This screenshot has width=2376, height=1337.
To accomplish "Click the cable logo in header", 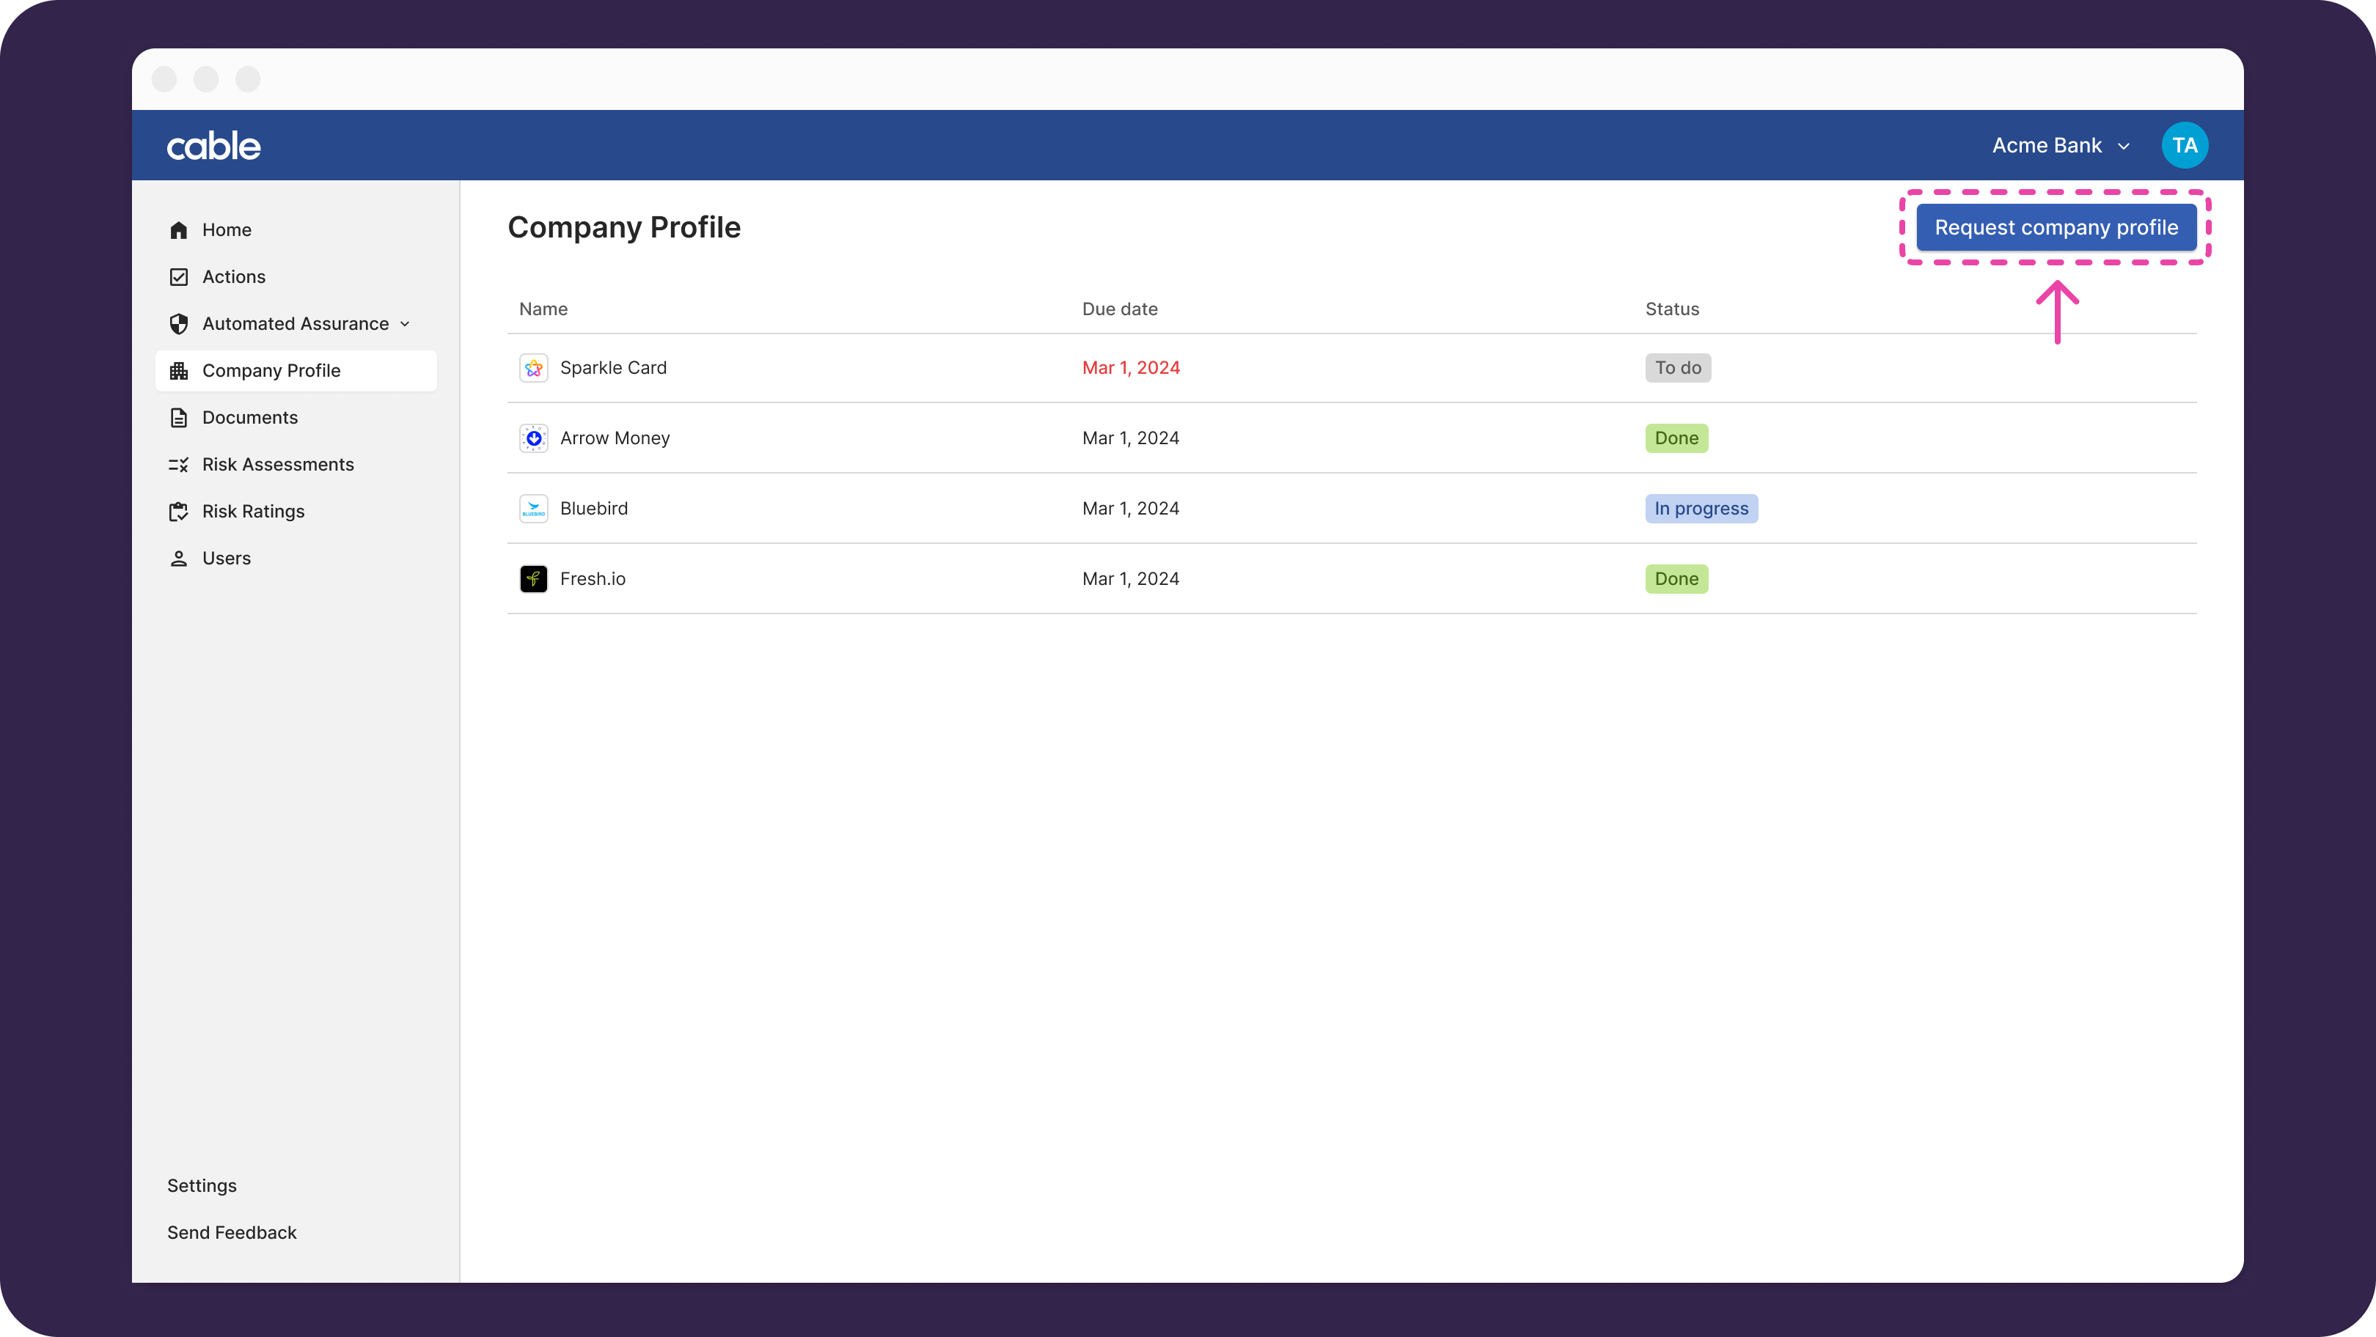I will coord(214,146).
